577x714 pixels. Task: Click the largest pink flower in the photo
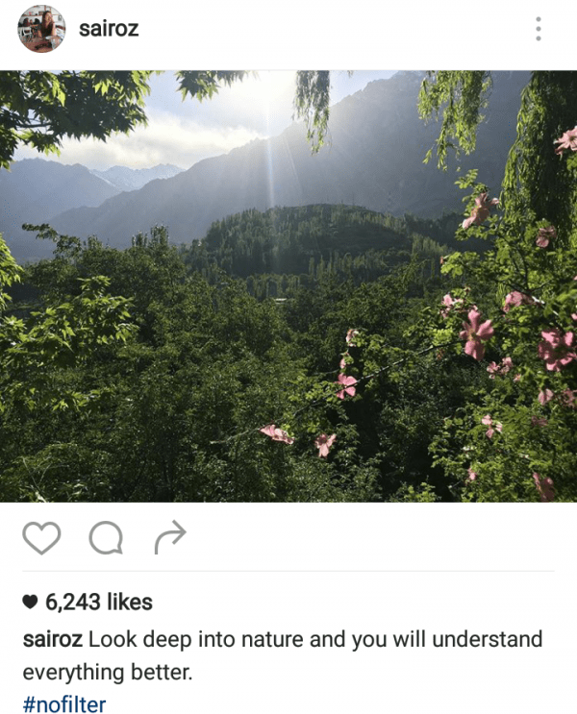476,334
